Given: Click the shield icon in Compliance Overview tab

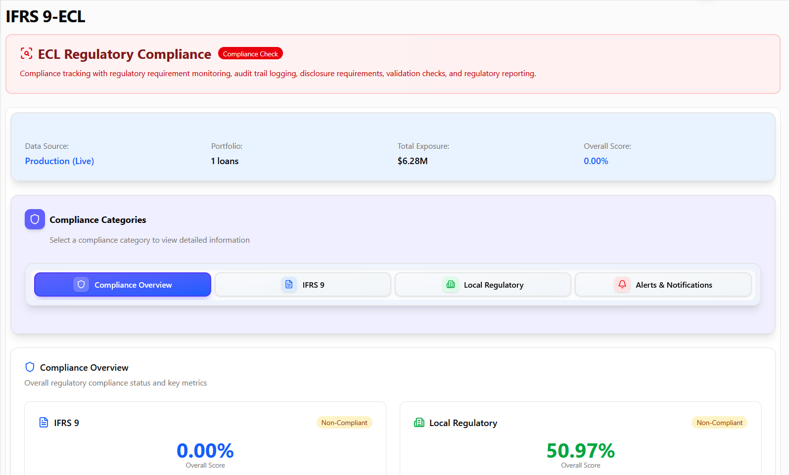Looking at the screenshot, I should (81, 285).
